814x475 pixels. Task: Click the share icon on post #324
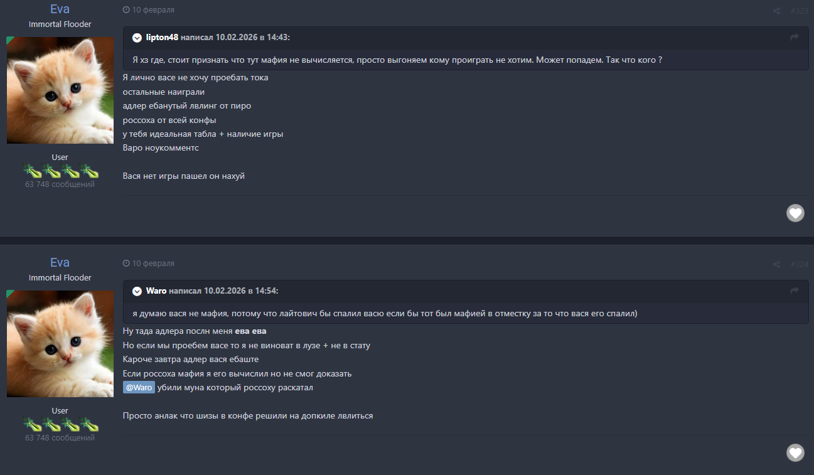pyautogui.click(x=776, y=264)
